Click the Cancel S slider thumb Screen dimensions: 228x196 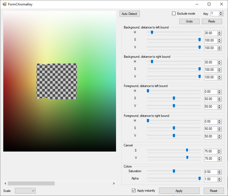[x=187, y=150]
